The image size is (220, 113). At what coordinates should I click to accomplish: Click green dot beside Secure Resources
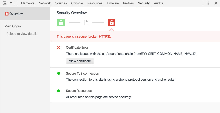click(x=59, y=91)
